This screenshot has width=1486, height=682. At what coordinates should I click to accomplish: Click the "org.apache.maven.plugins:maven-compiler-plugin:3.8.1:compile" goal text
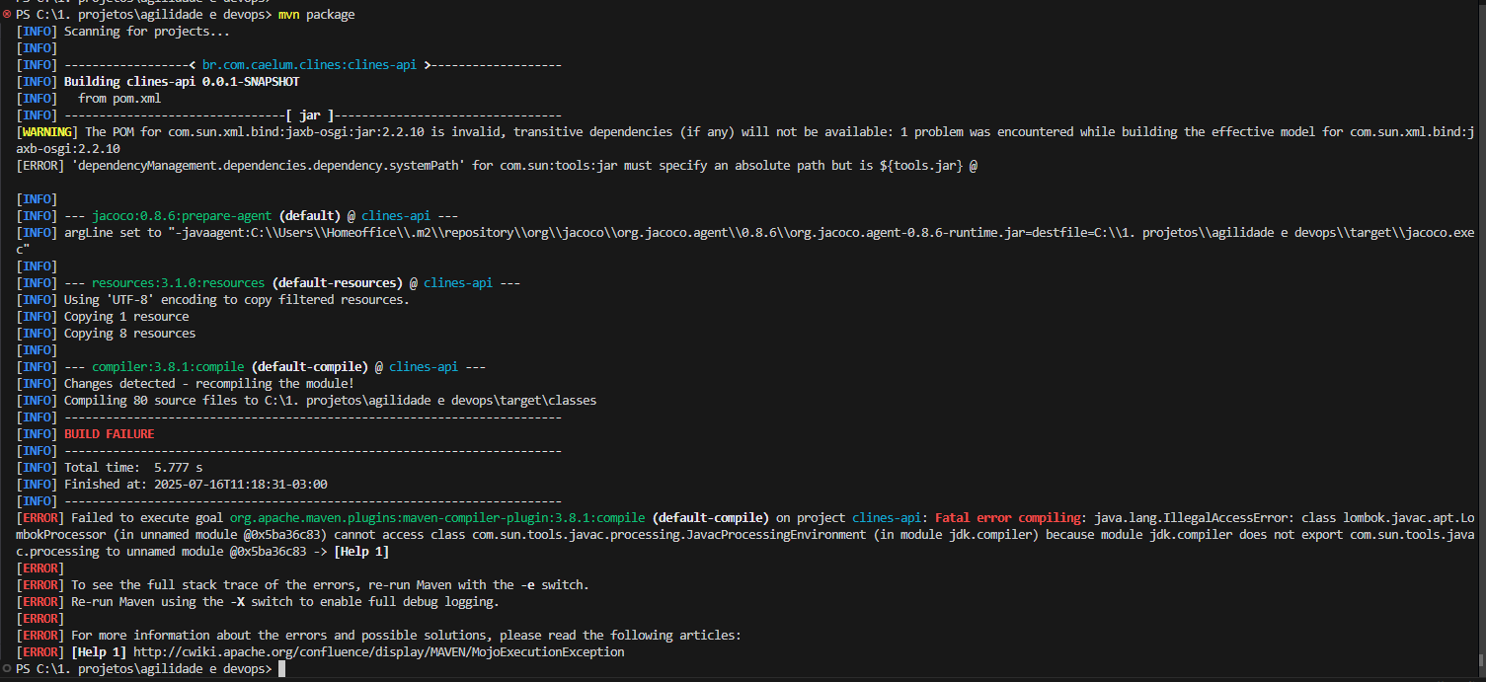437,518
